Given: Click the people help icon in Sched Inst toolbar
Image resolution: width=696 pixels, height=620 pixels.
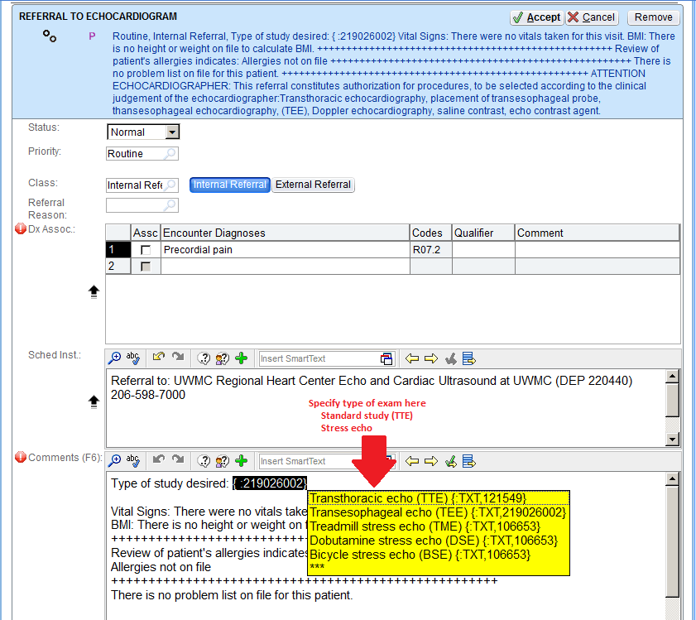Looking at the screenshot, I should point(222,358).
